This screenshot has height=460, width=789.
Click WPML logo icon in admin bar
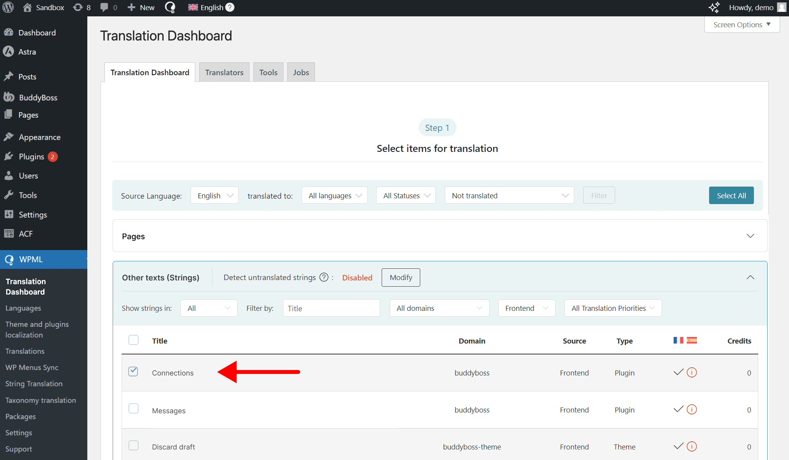click(170, 7)
